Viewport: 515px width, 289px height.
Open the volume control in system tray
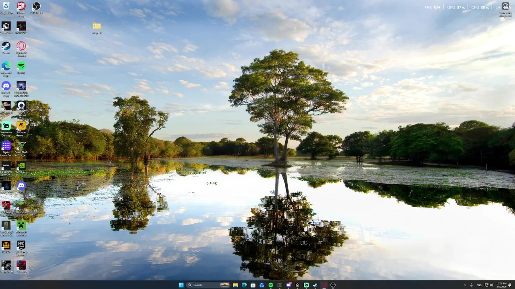(x=492, y=285)
